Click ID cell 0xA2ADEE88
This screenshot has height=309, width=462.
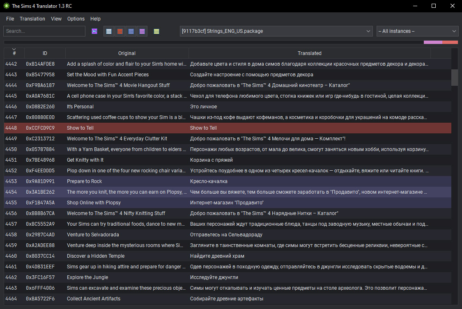tap(40, 245)
